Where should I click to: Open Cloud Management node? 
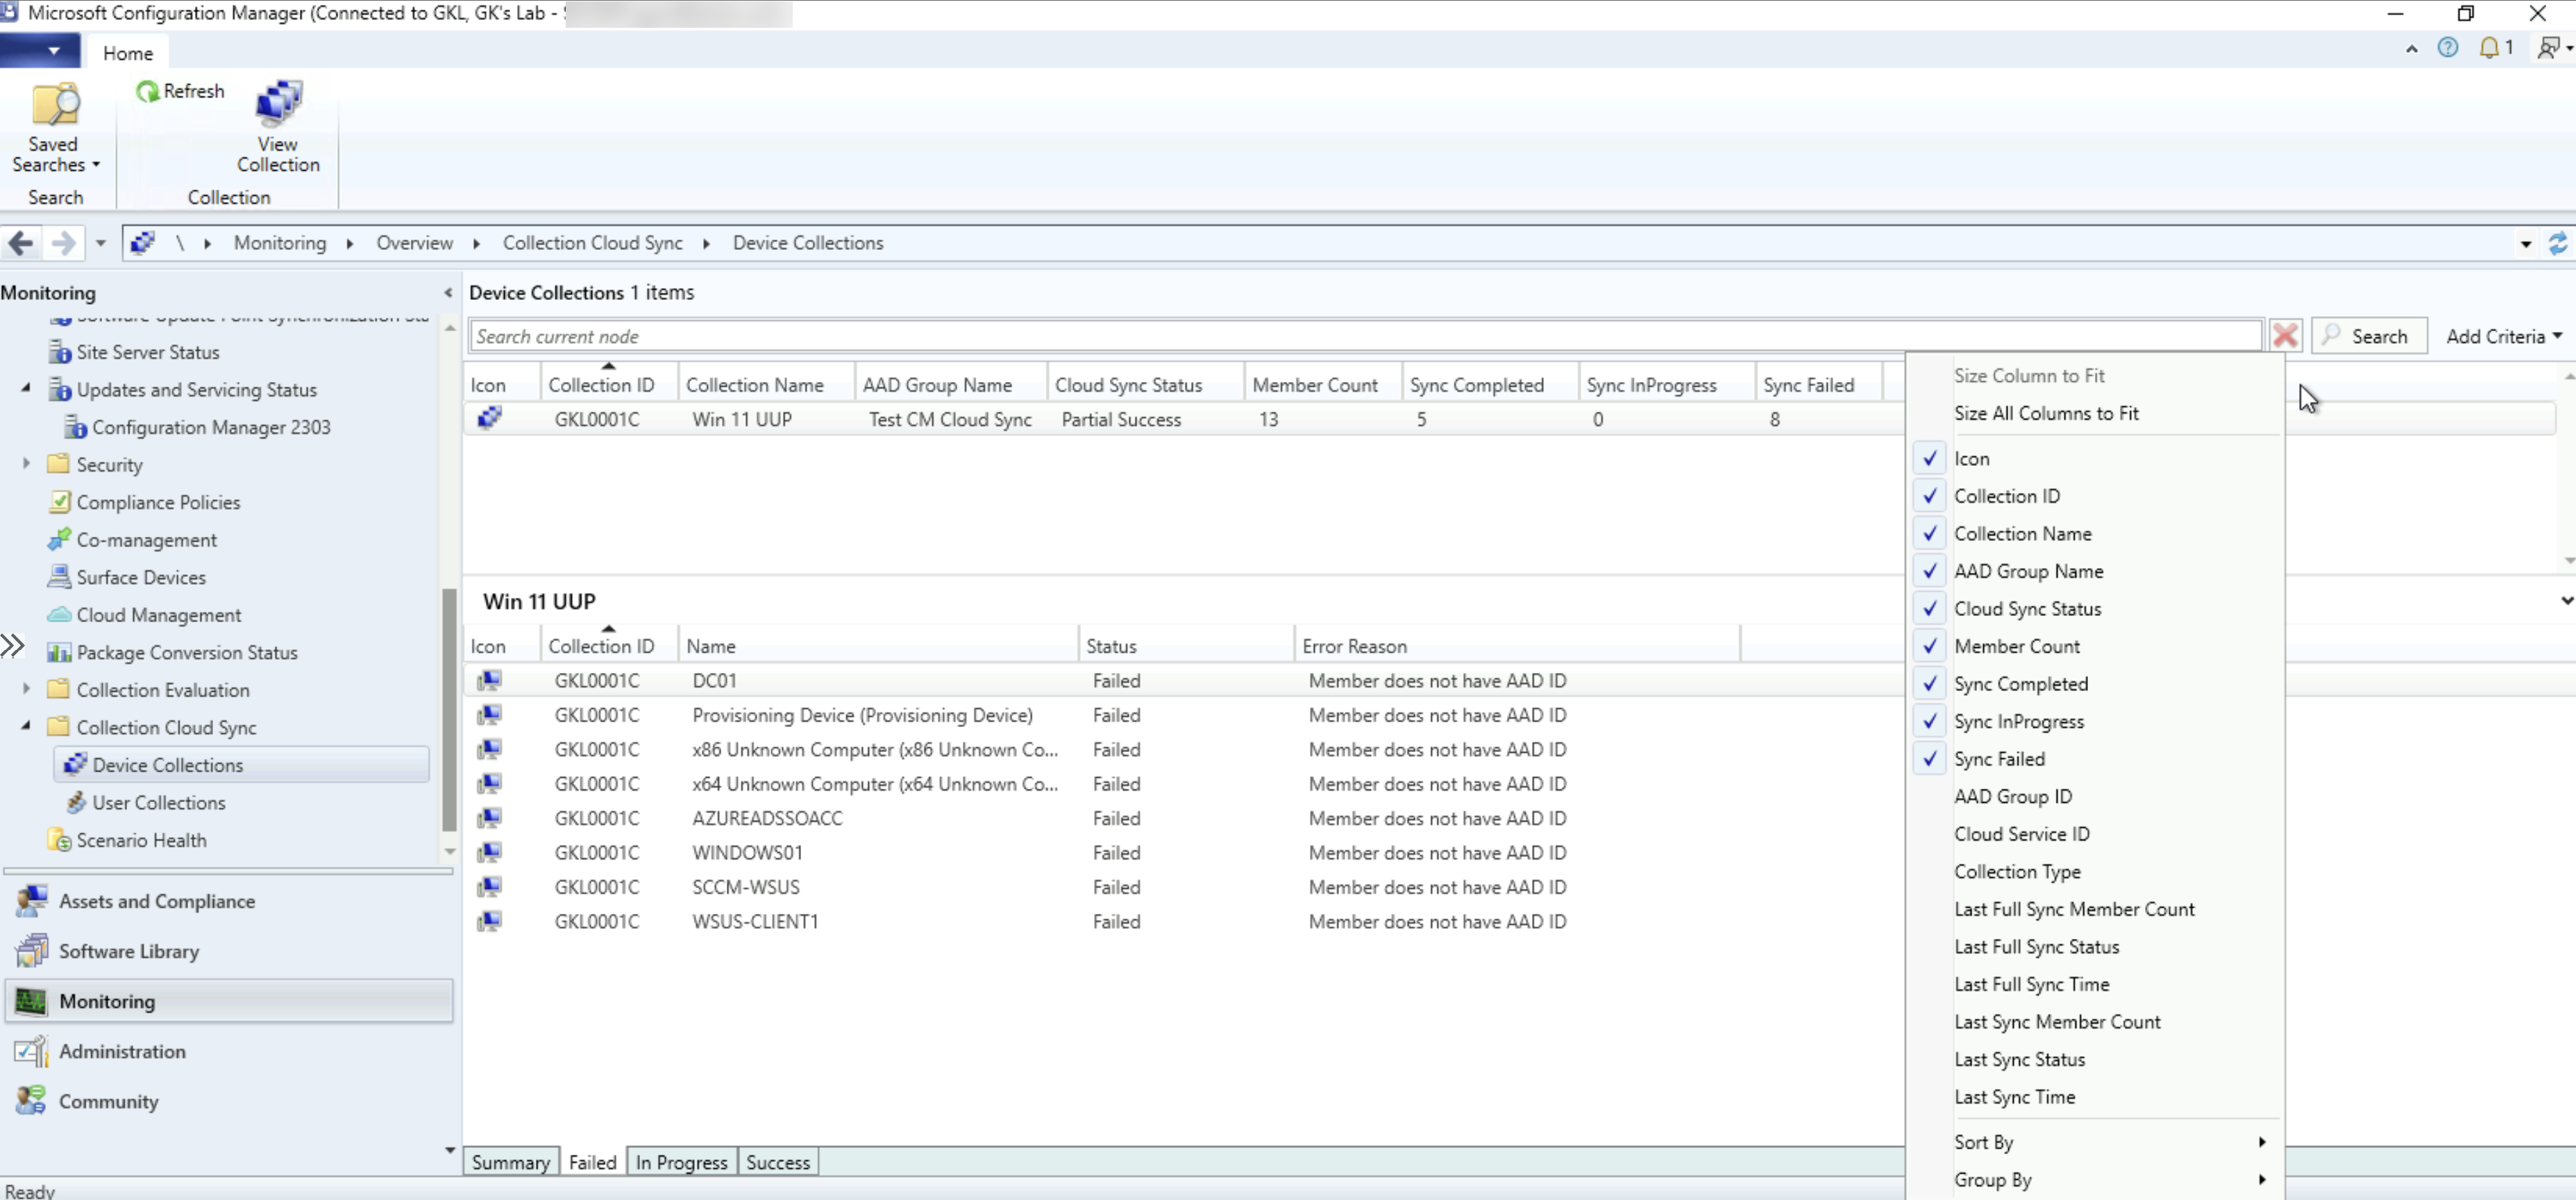click(158, 615)
